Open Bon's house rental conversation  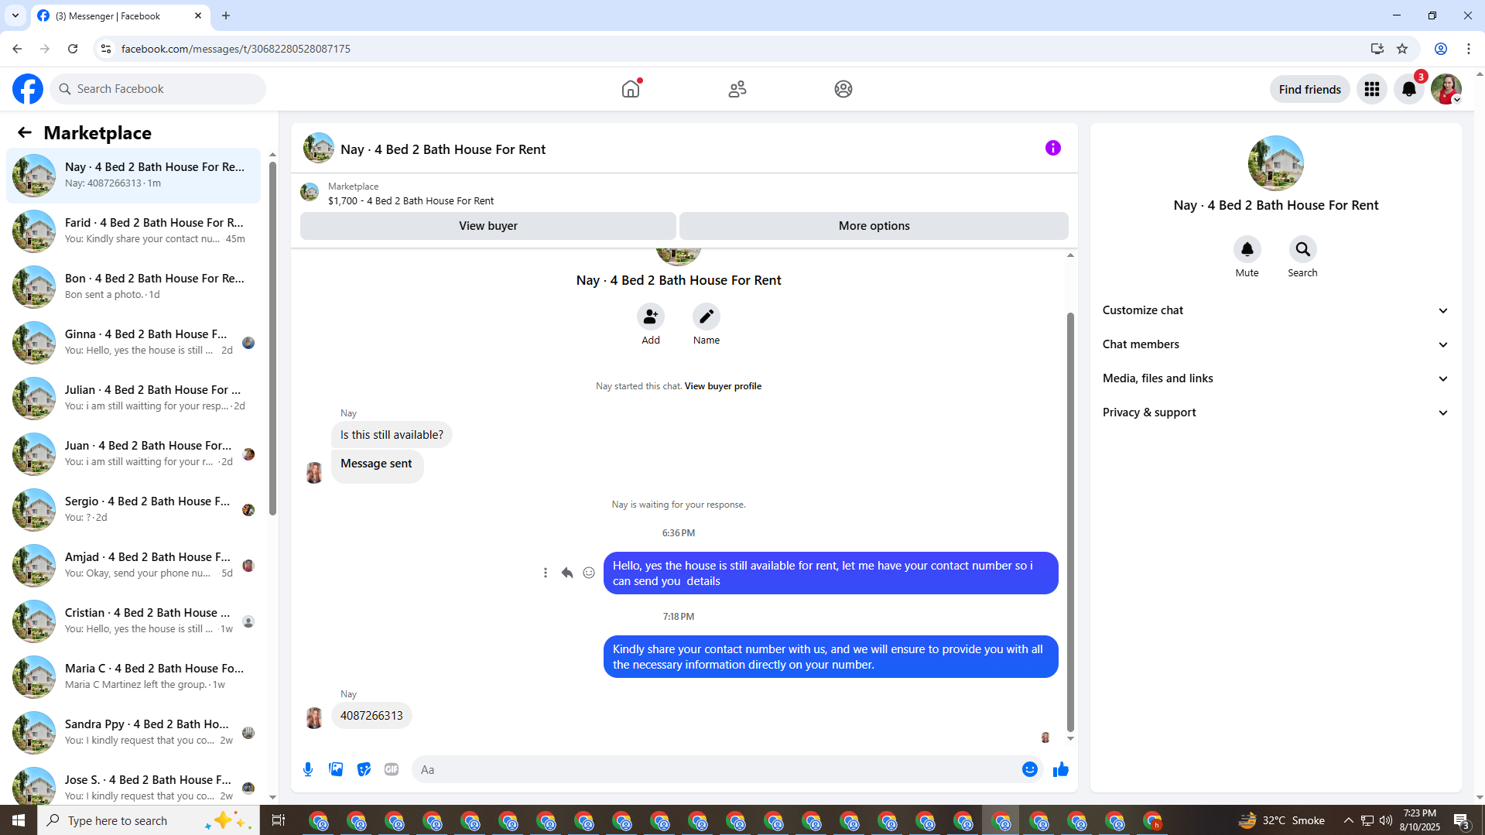(x=133, y=286)
